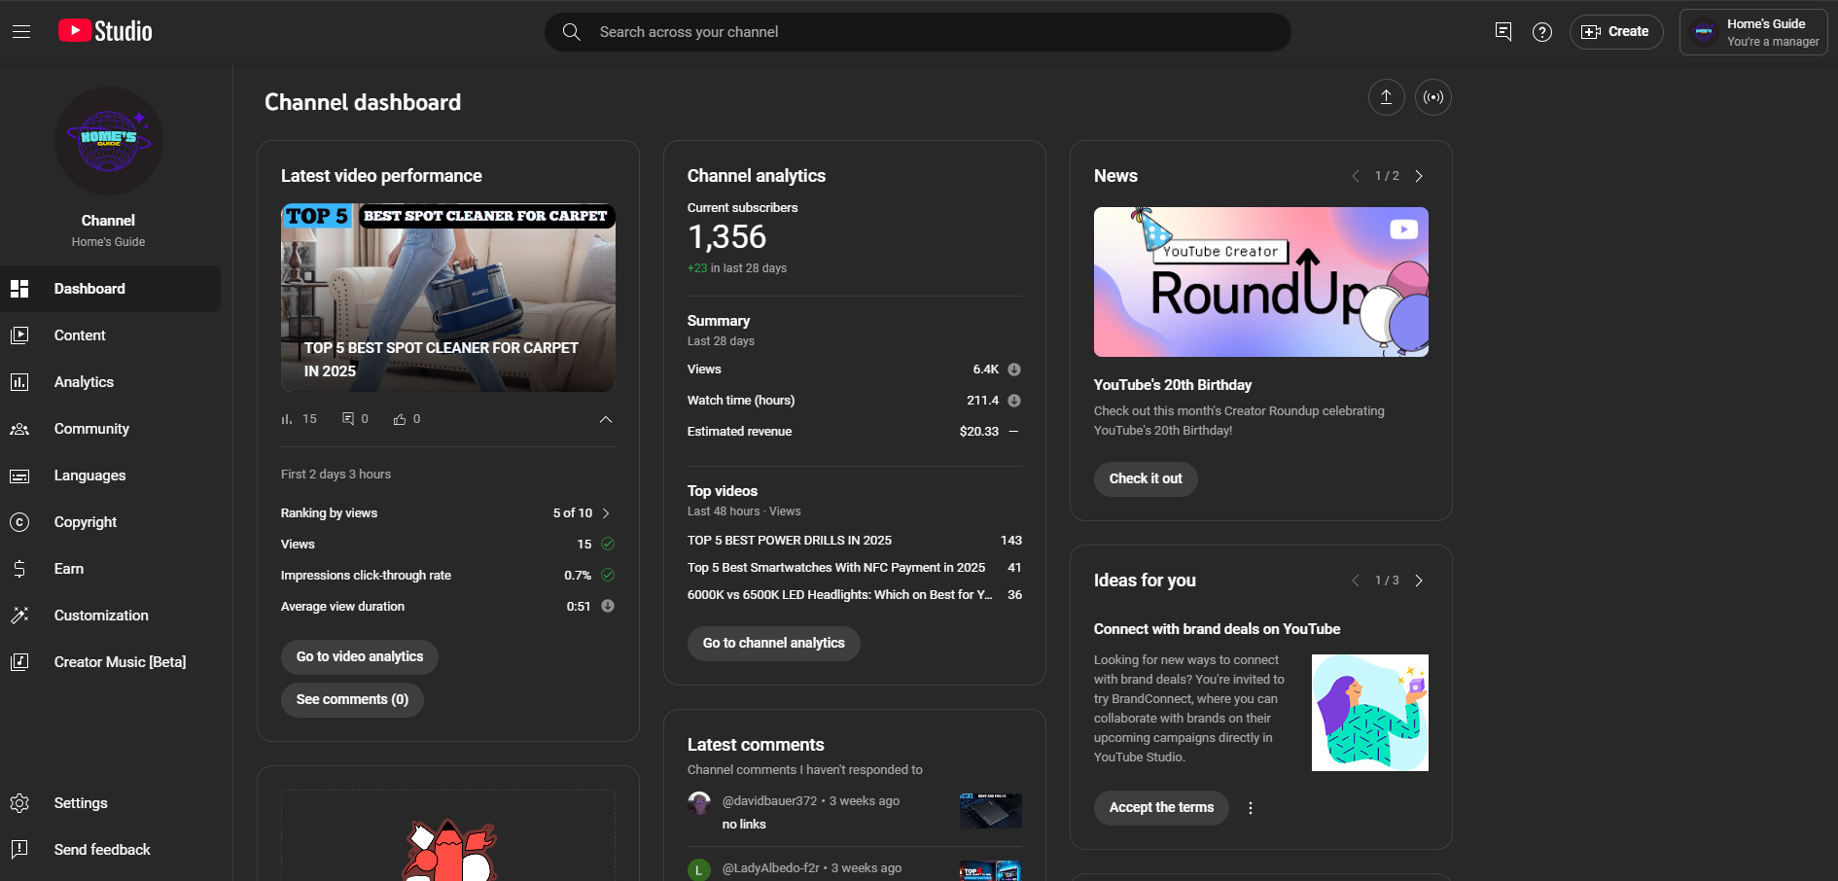
Task: Click the Creator Music note icon
Action: (19, 662)
